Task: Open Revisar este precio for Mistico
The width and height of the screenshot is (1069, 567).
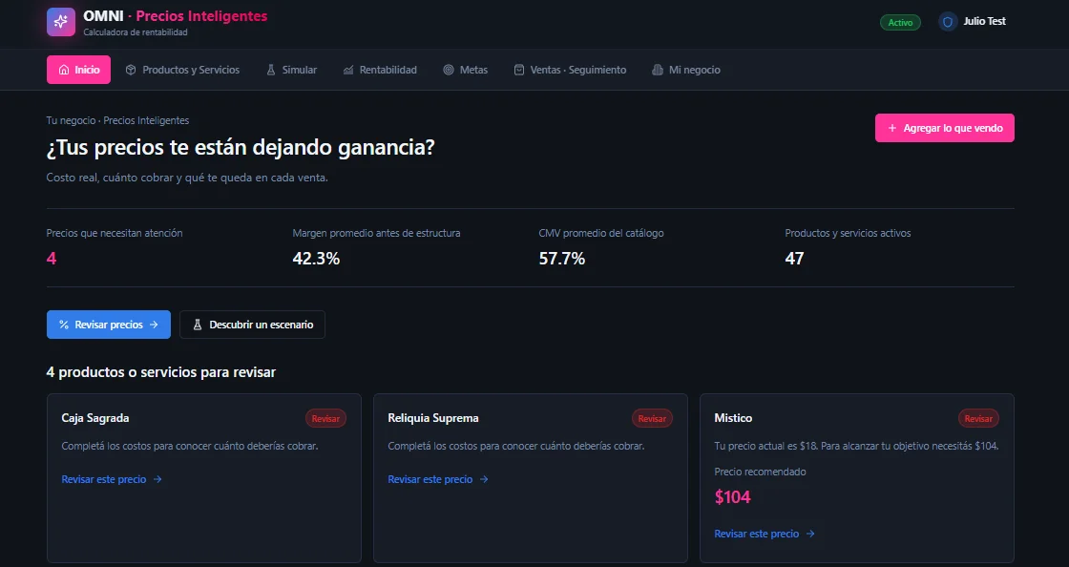Action: 765,534
